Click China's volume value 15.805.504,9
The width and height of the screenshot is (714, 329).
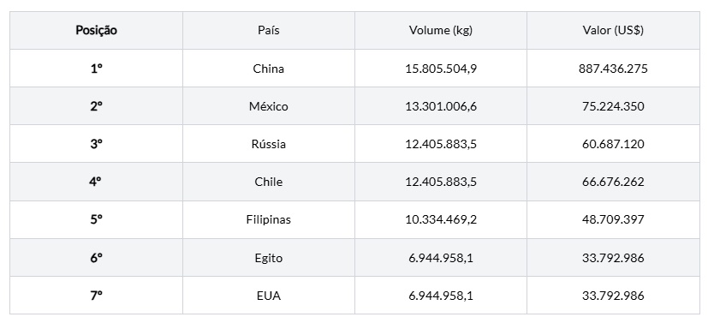[441, 69]
